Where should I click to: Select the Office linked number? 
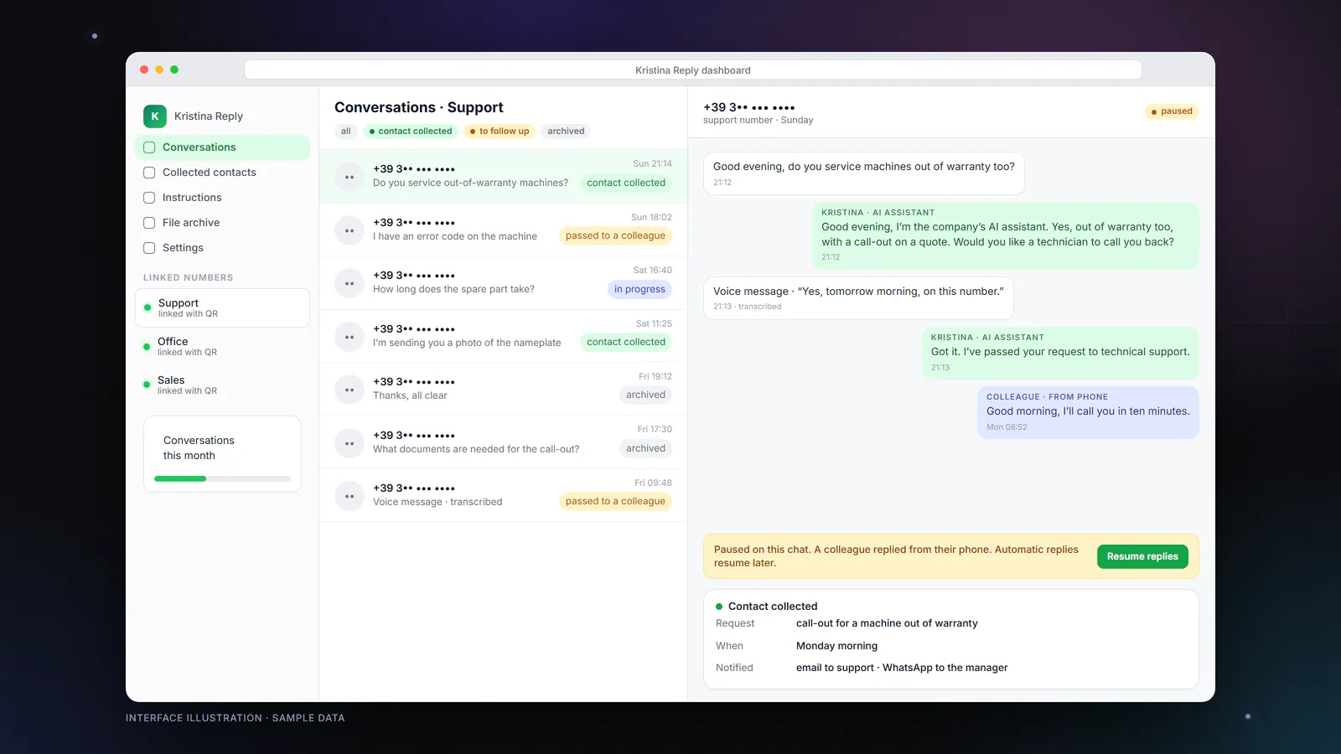[x=222, y=347]
